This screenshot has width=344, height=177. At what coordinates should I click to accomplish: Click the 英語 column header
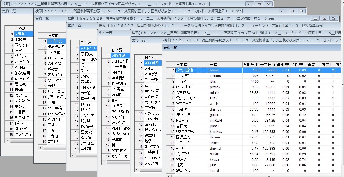click(x=225, y=64)
